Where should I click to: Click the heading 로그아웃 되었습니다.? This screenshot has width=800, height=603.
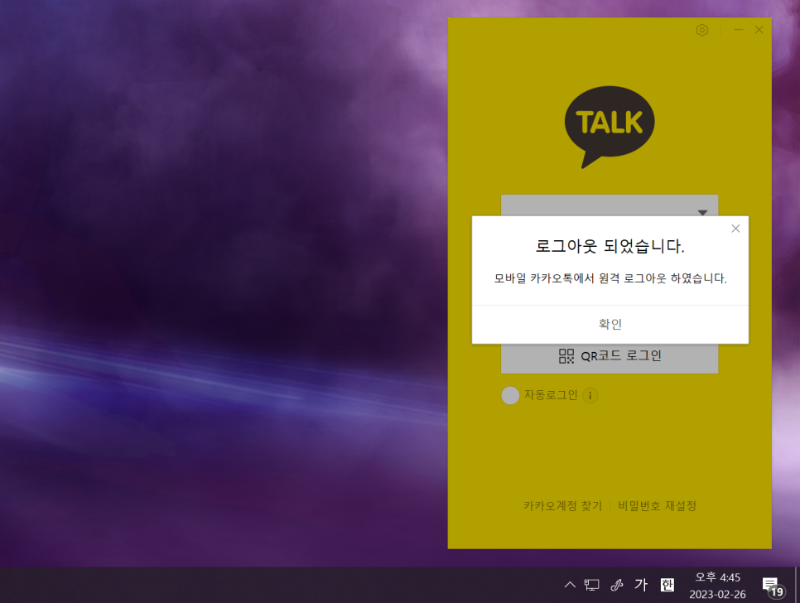point(610,246)
